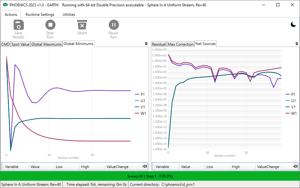Toggle P1 series in Net Sources legend
300x188 pixels.
[x=290, y=94]
